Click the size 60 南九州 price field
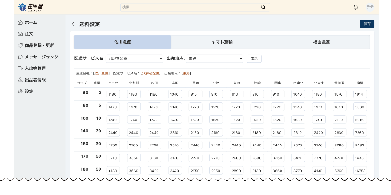Image resolution: width=391 pixels, height=195 pixels. [x=113, y=94]
